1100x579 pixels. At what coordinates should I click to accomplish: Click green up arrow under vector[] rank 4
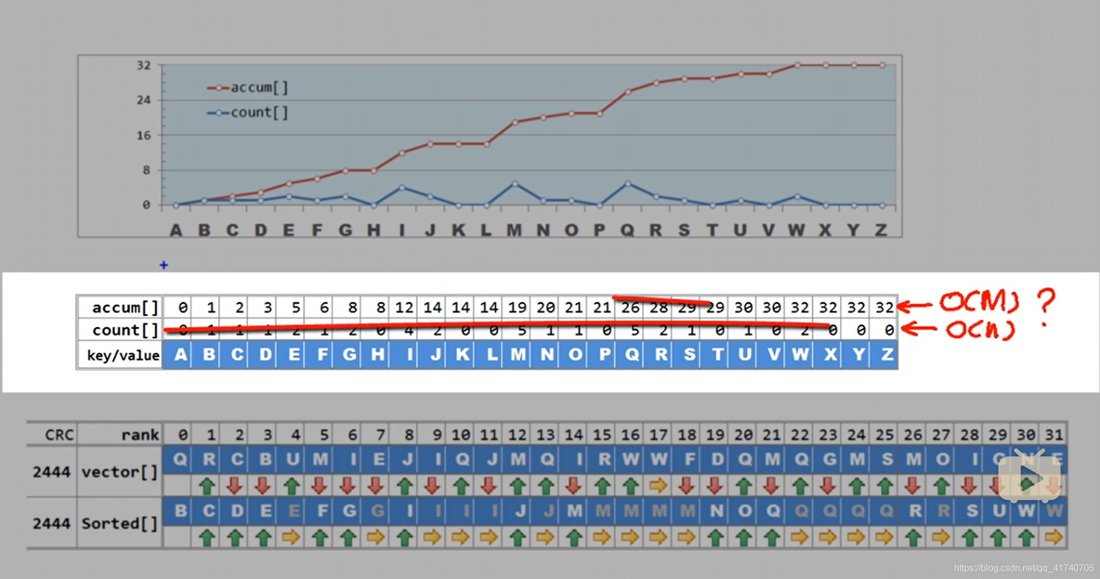point(292,486)
